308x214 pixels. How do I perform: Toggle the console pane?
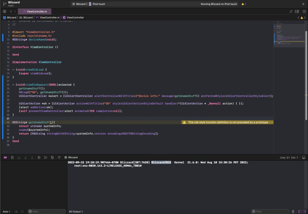coord(304,212)
